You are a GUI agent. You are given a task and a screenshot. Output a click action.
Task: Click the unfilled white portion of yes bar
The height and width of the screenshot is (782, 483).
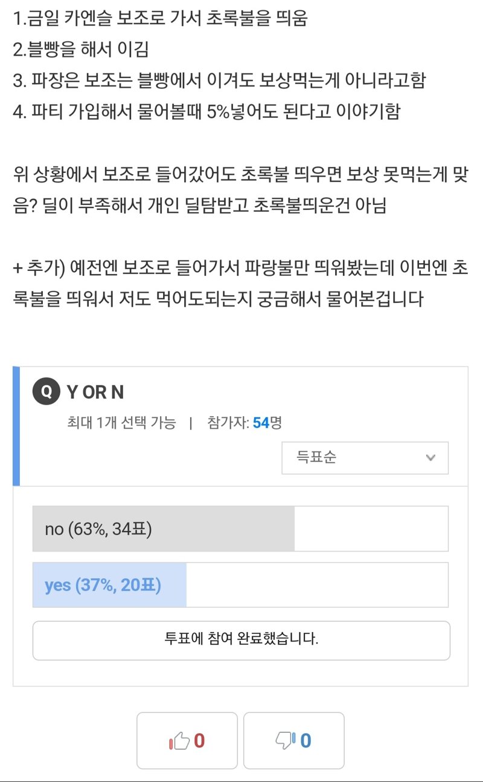[x=317, y=585]
